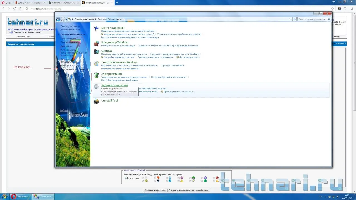
Task: Click the Технический форум breadcrumb link
Action: (x=22, y=29)
